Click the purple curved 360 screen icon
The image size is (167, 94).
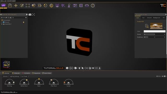[57, 5]
